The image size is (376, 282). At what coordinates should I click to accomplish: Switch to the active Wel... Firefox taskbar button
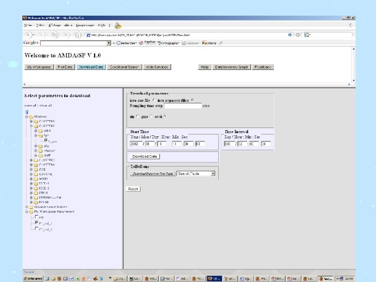pyautogui.click(x=326, y=279)
